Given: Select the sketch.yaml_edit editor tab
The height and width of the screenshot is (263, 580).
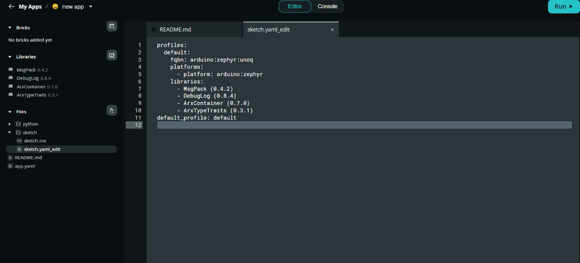Looking at the screenshot, I should click(291, 30).
